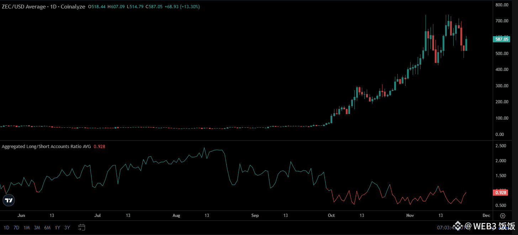Select the 1D timeframe icon
Viewport: 518px width, 235px height.
click(6, 227)
